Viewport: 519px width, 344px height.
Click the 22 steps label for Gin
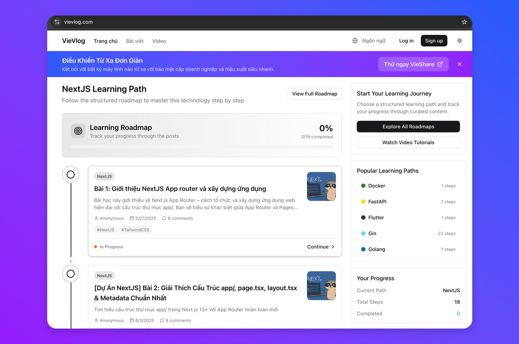click(447, 233)
